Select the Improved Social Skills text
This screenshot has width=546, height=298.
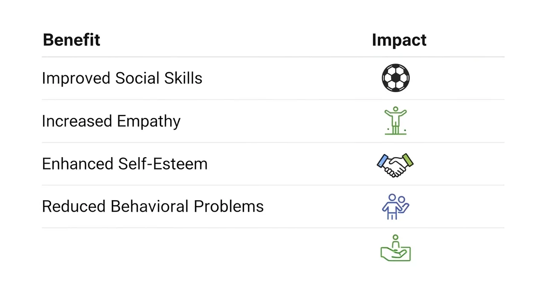point(122,78)
